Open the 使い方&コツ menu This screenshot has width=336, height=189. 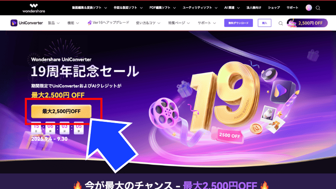click(x=148, y=23)
